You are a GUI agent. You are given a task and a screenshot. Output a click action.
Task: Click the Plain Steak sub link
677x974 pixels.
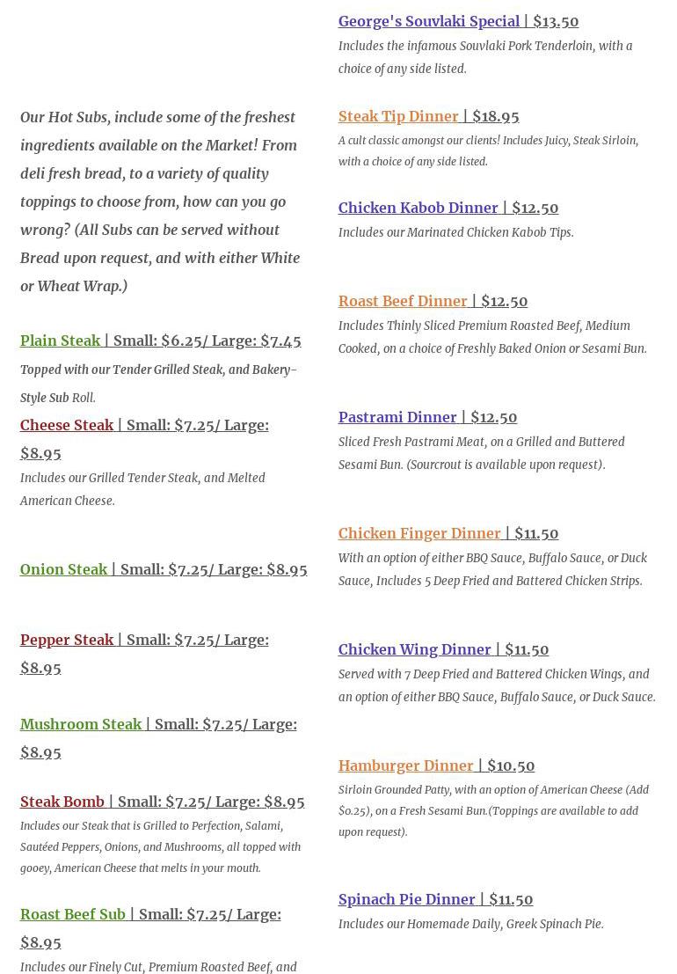coord(61,341)
